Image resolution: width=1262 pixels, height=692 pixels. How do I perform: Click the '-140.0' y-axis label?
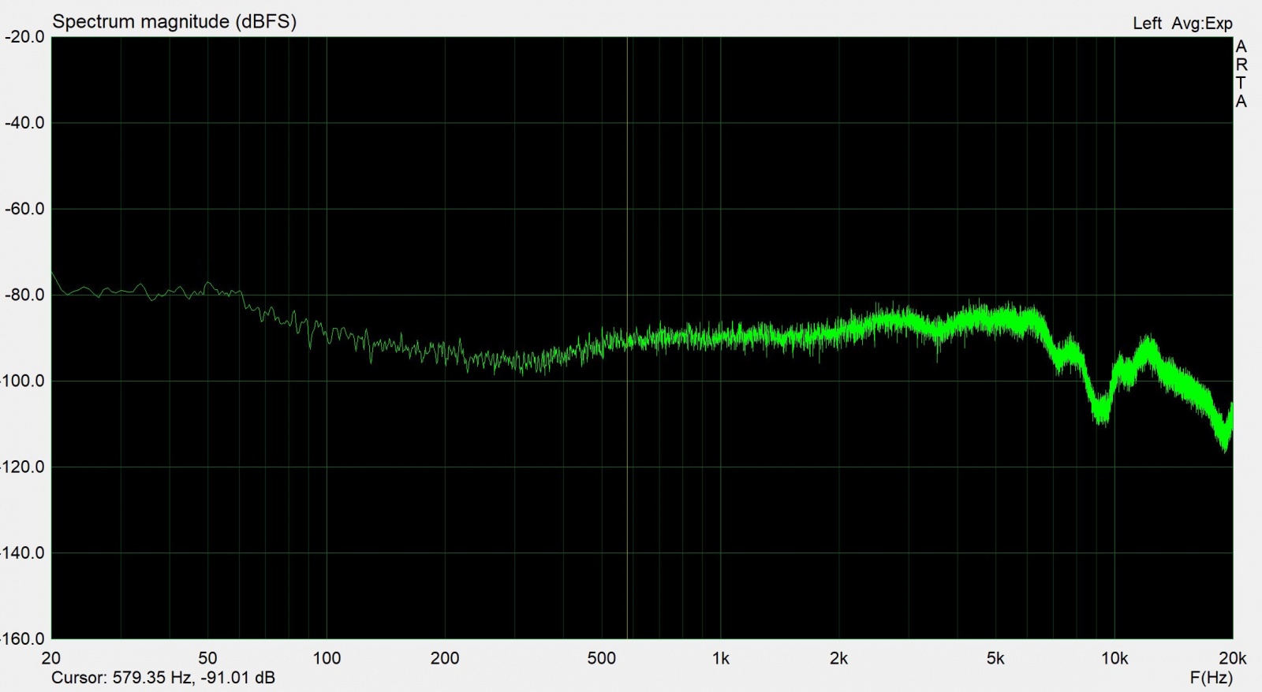click(x=23, y=552)
